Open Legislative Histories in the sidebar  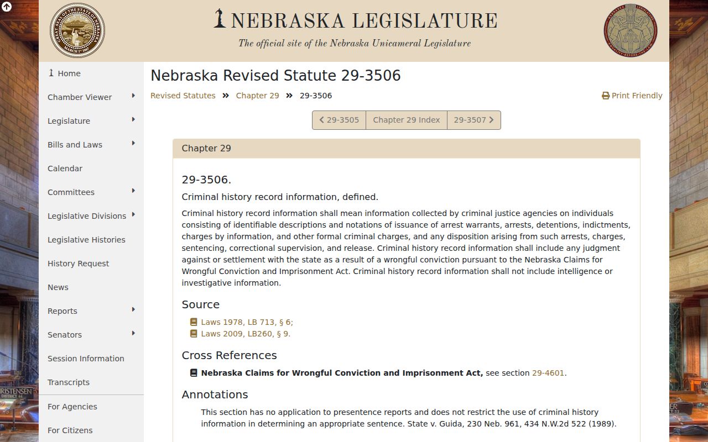coord(91,240)
